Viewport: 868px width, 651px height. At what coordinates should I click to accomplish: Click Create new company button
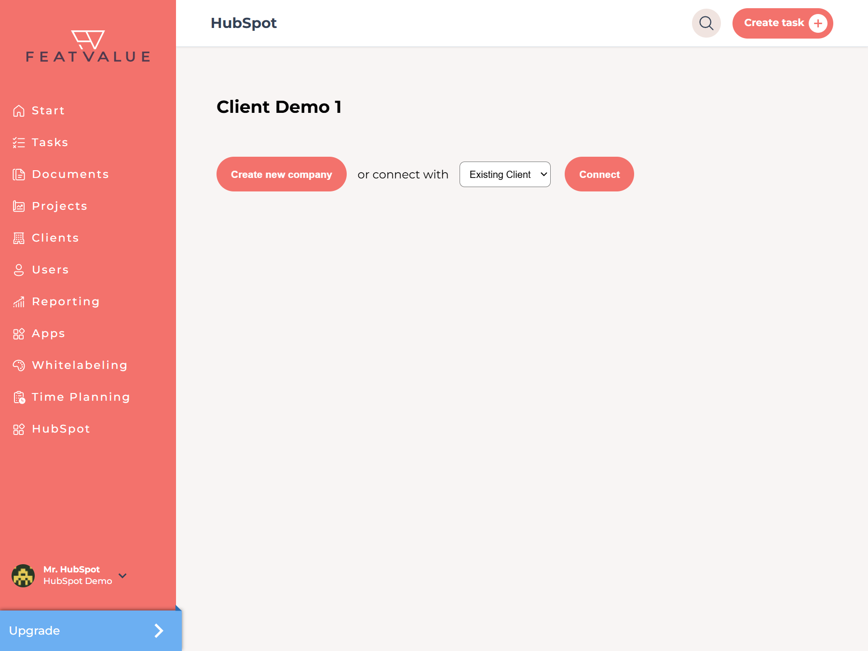click(282, 174)
